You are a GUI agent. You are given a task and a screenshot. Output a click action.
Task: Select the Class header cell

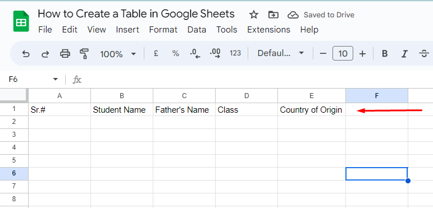pyautogui.click(x=247, y=110)
